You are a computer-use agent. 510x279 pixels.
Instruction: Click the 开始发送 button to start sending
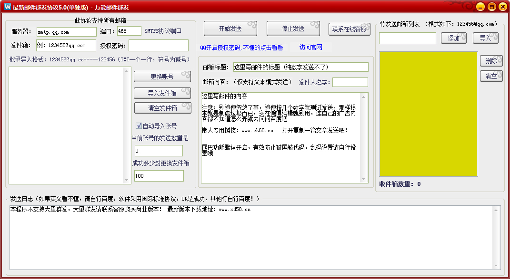[x=230, y=28]
